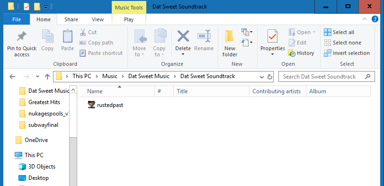This screenshot has width=384, height=186.
Task: Go up one folder level
Action: [47, 77]
